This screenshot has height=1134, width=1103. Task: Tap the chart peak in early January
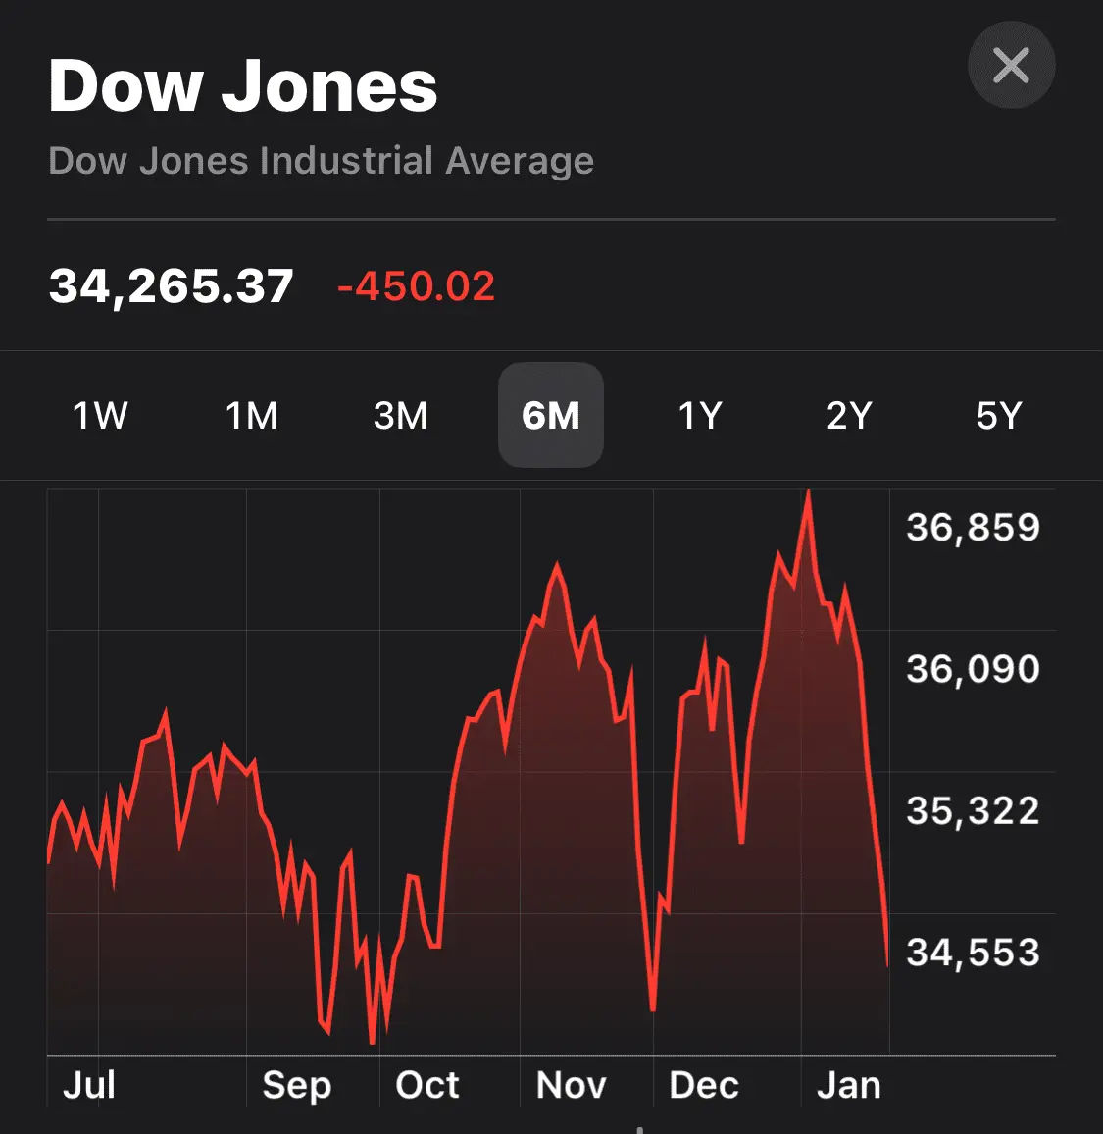808,491
